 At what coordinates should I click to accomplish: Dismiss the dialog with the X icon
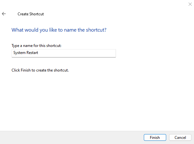tap(190, 4)
